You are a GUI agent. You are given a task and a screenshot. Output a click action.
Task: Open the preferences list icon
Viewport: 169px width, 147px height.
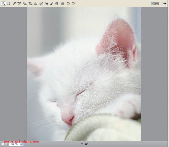[x=63, y=4]
